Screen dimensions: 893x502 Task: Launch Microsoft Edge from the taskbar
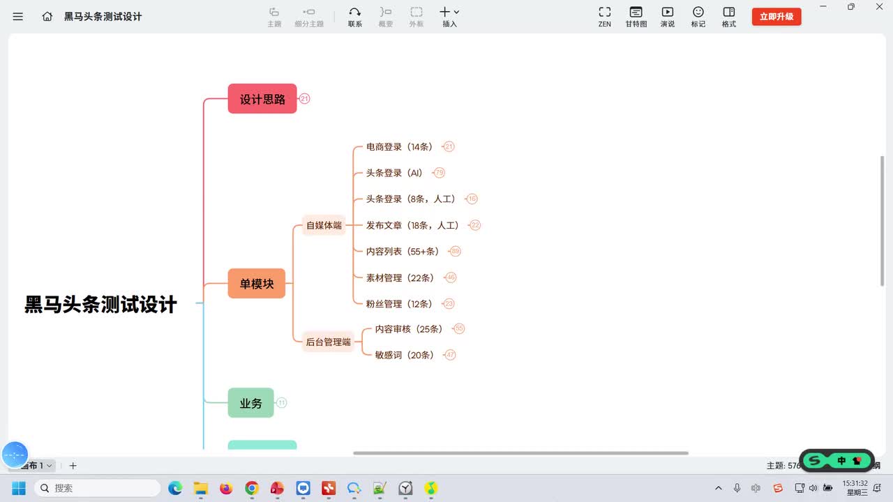175,488
